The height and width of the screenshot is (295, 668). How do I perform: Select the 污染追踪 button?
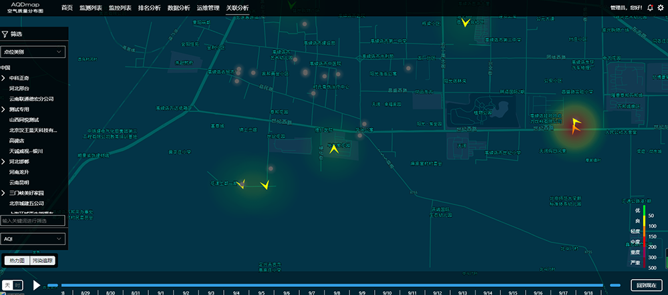click(43, 260)
